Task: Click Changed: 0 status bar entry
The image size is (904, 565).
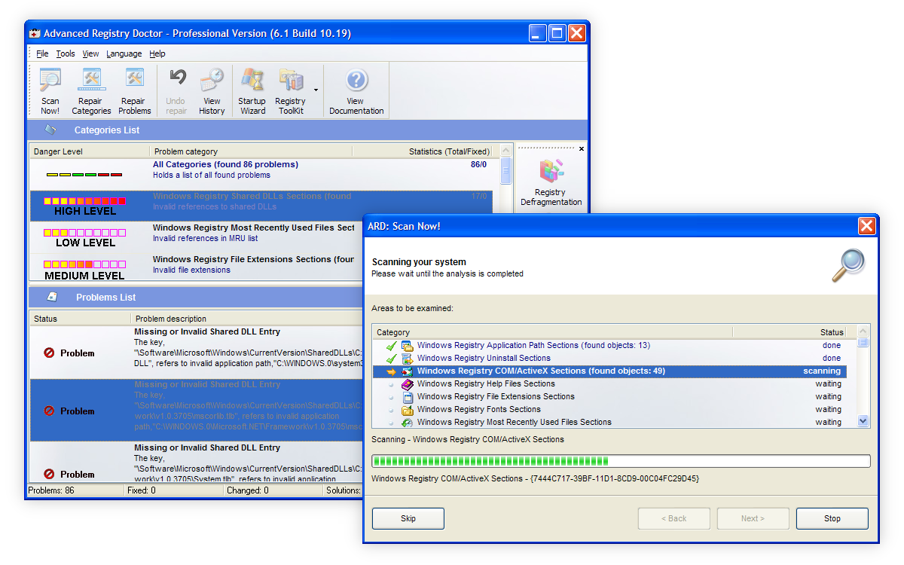Action: click(273, 490)
